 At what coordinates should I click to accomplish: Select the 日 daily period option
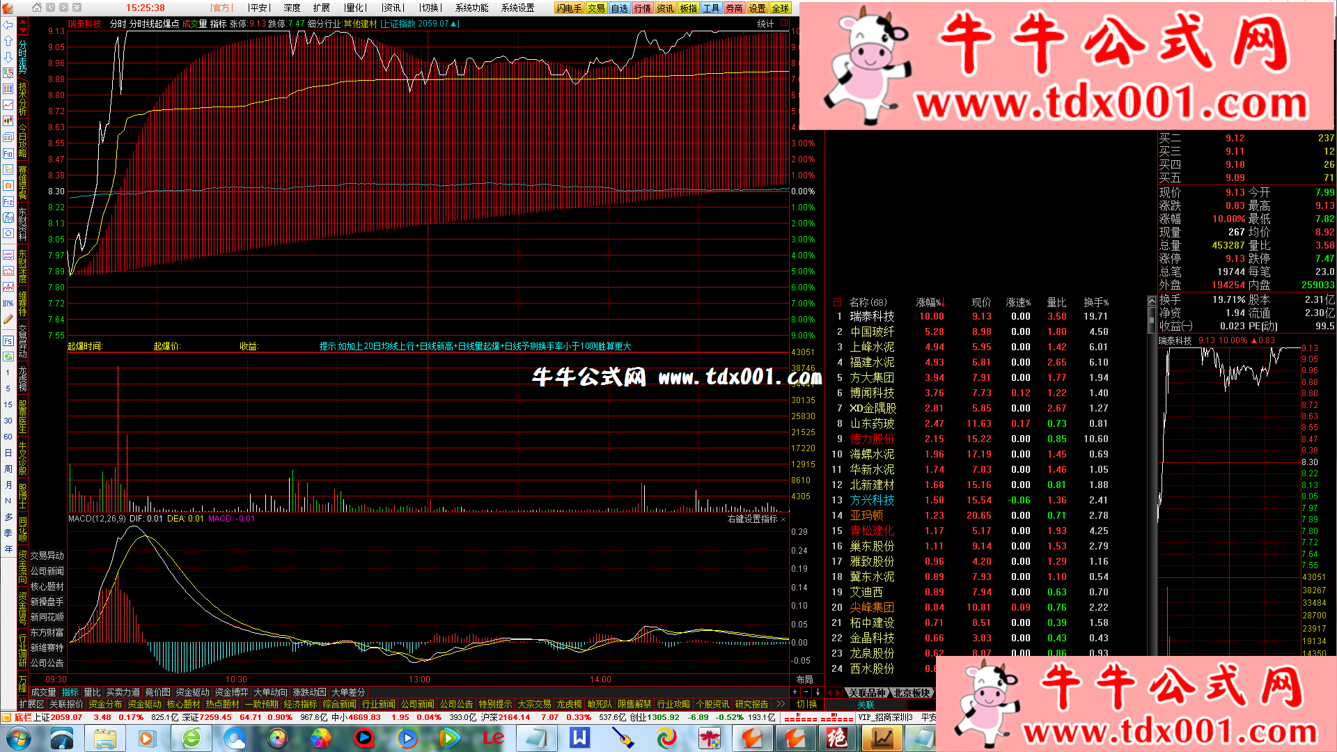[x=8, y=453]
